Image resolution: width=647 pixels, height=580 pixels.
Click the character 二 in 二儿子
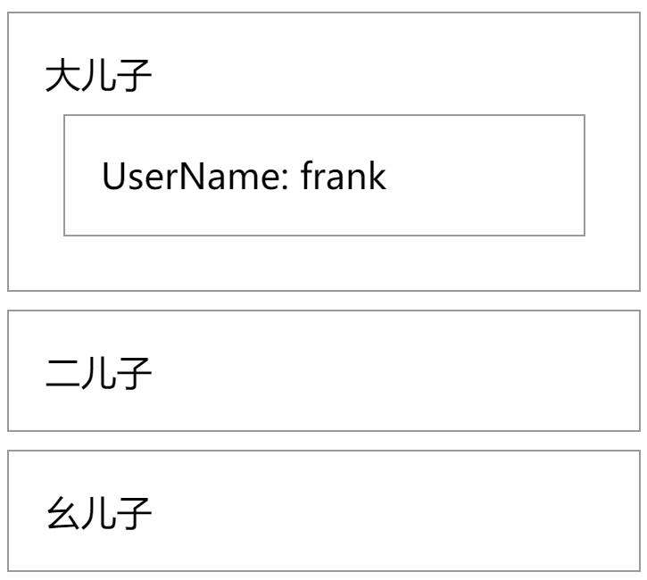click(x=62, y=373)
